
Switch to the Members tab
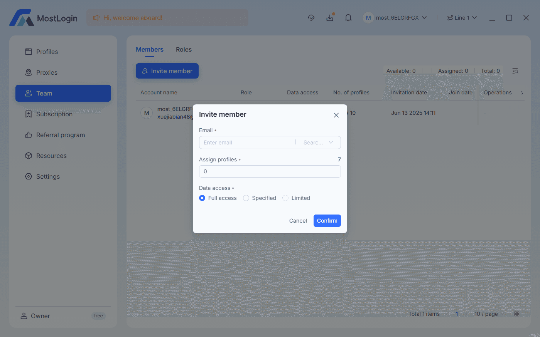pyautogui.click(x=150, y=49)
